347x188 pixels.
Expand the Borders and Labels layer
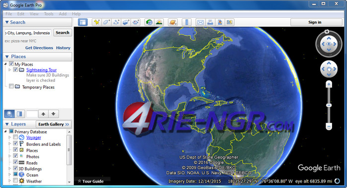[9, 144]
